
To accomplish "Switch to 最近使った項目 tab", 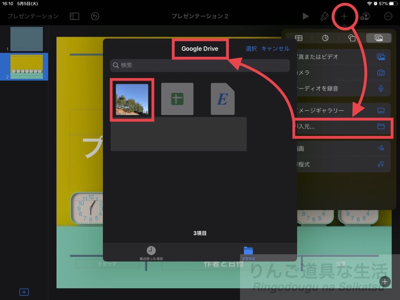I will click(151, 253).
